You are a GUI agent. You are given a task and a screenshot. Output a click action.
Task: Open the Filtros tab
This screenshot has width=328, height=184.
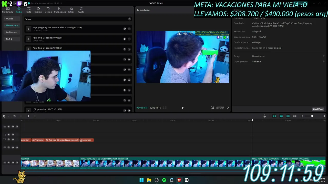click(71, 10)
